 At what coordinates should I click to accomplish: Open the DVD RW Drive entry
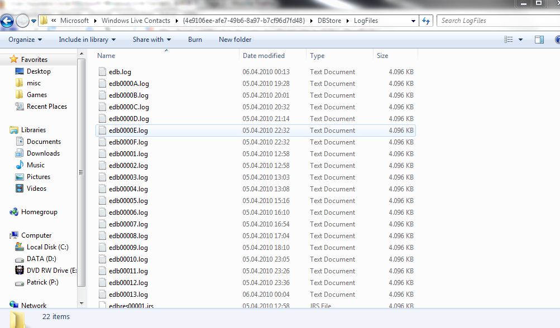[51, 271]
